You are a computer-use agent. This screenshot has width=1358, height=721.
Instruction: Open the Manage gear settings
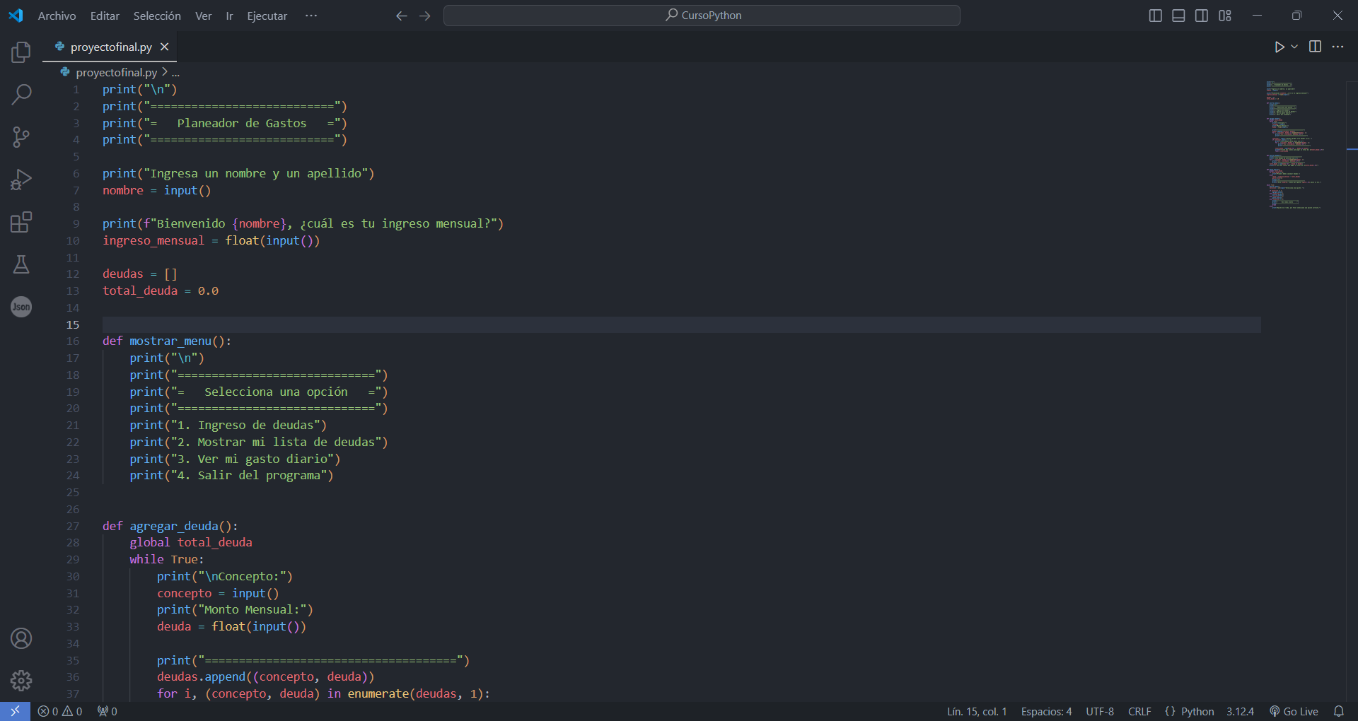click(x=21, y=680)
